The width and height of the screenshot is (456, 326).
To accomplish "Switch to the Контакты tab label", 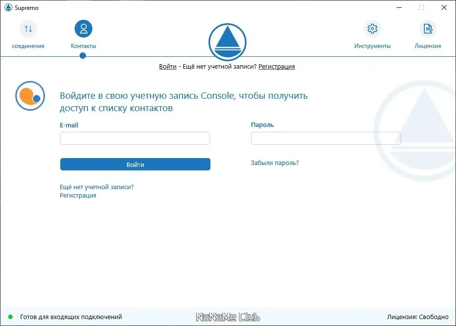I will tap(83, 46).
